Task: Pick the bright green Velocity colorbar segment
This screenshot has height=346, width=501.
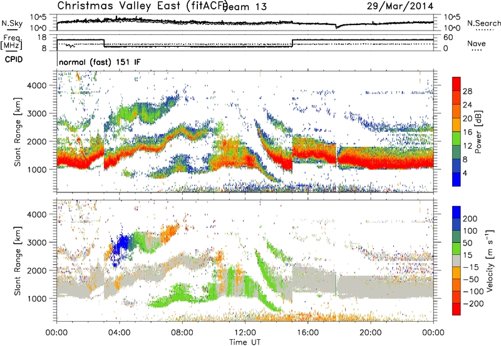Action: [457, 249]
